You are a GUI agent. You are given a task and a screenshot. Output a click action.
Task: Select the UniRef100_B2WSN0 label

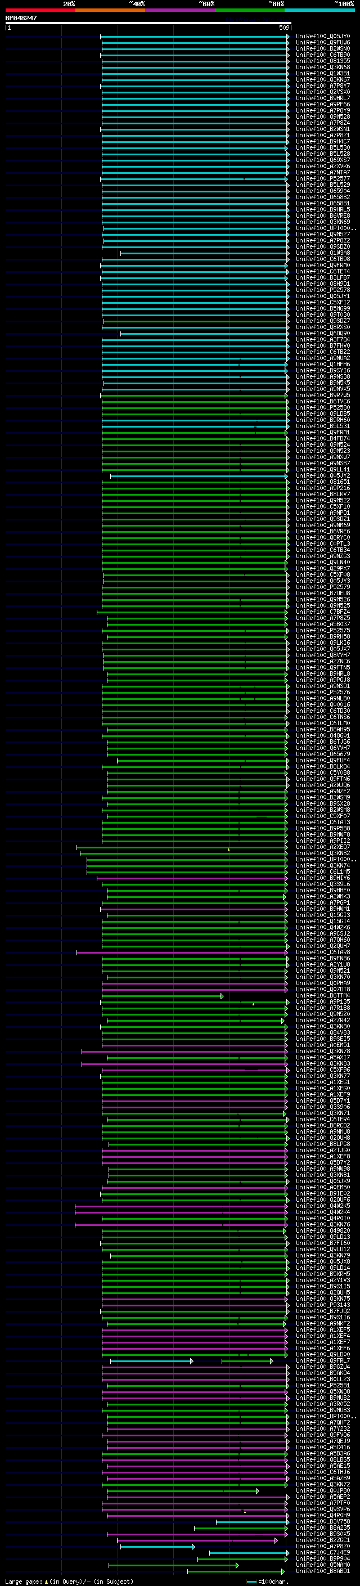click(x=323, y=48)
